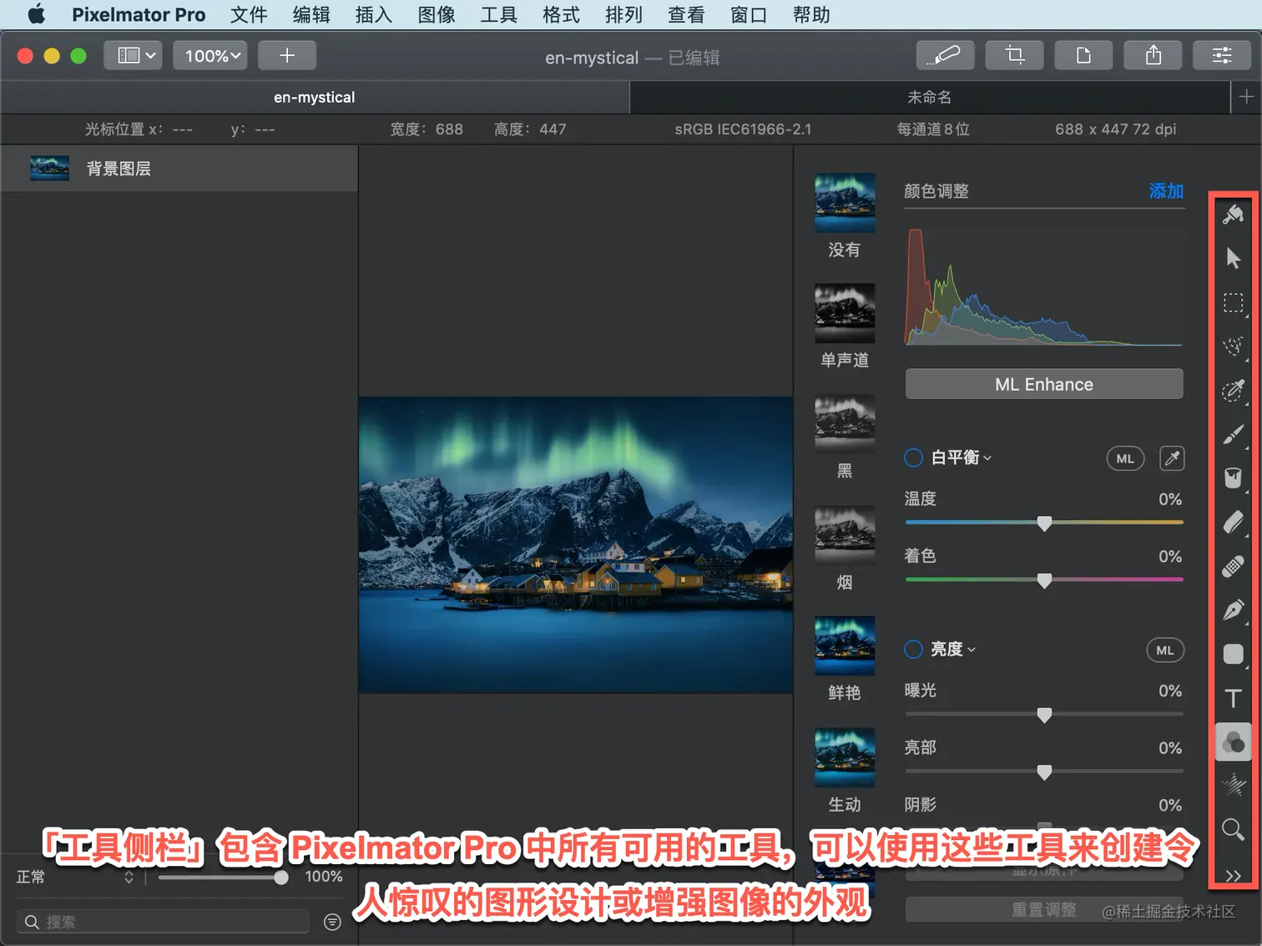
Task: Pick white balance with the eyedropper
Action: tap(1172, 458)
